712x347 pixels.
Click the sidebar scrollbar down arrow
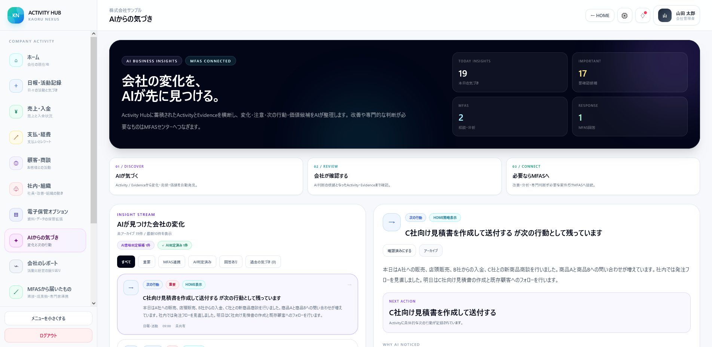coord(94,303)
